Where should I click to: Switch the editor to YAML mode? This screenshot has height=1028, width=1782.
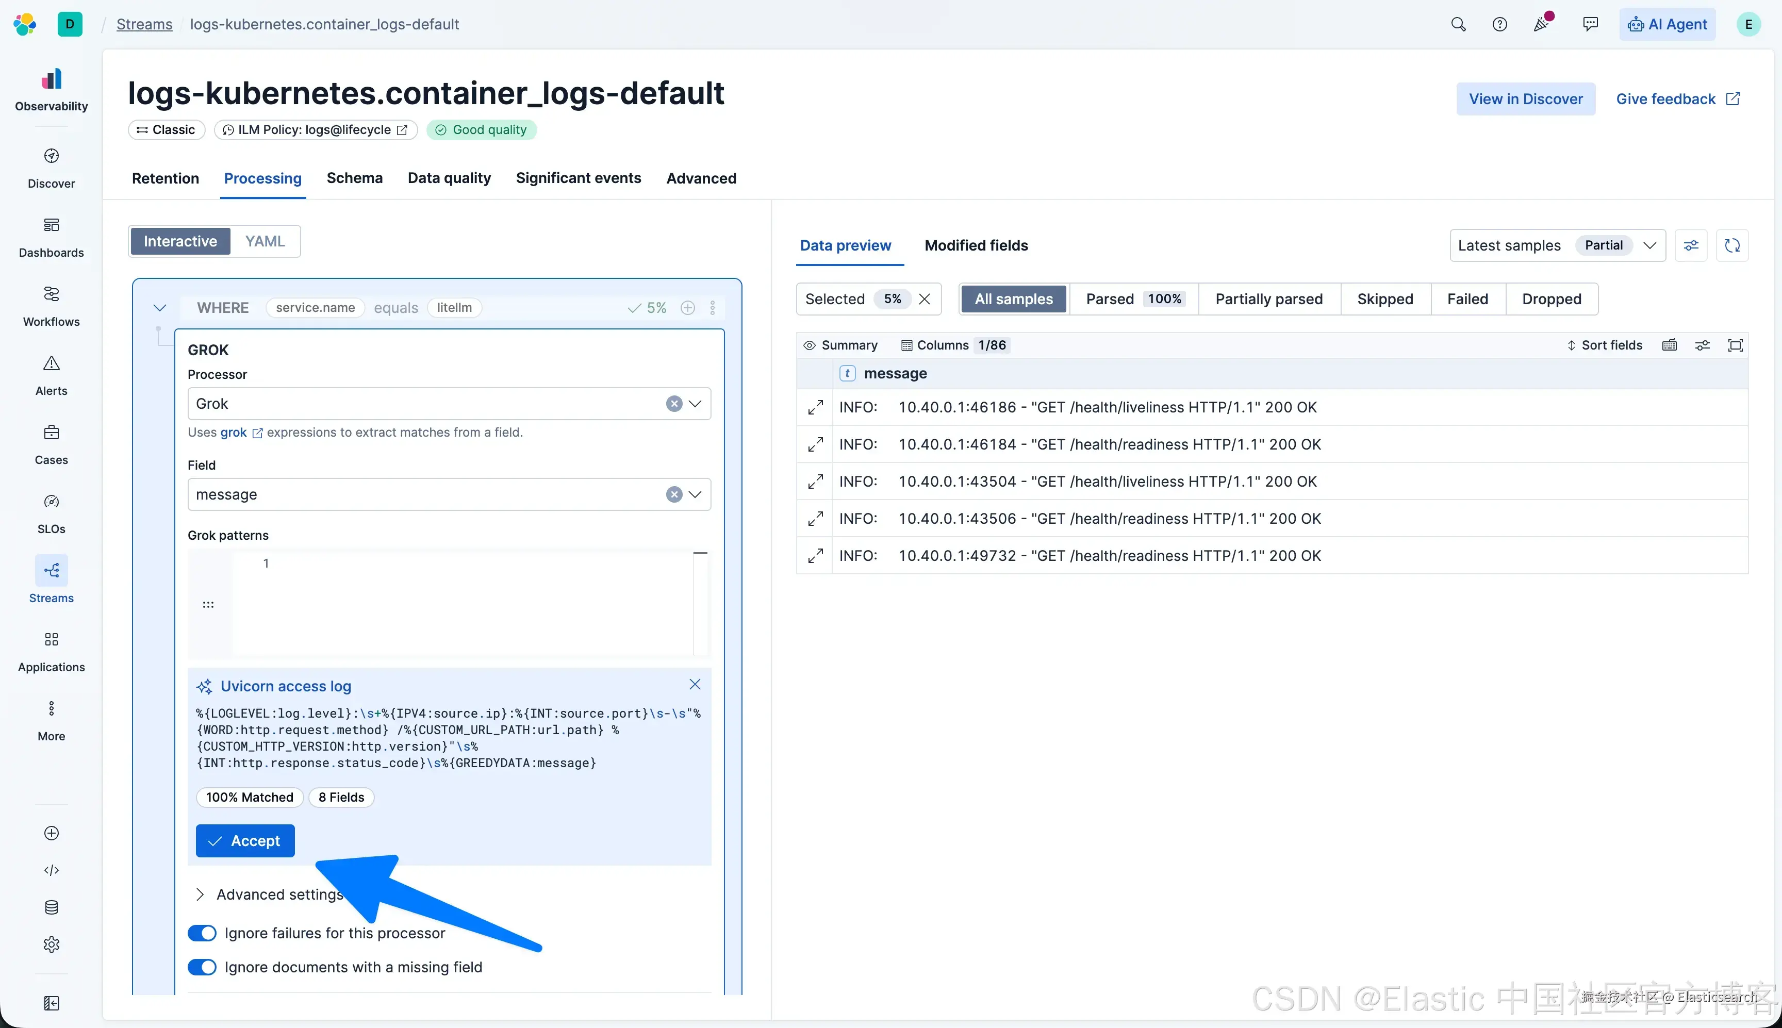[265, 241]
